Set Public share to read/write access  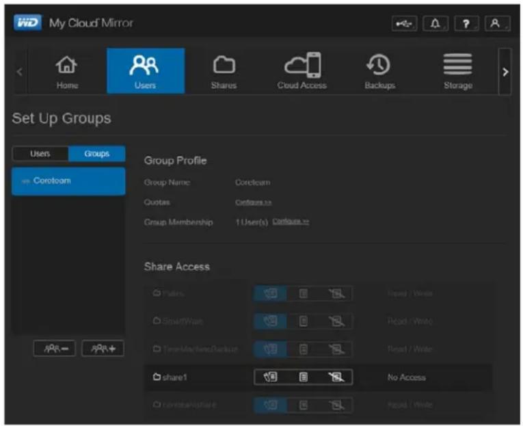pos(271,293)
